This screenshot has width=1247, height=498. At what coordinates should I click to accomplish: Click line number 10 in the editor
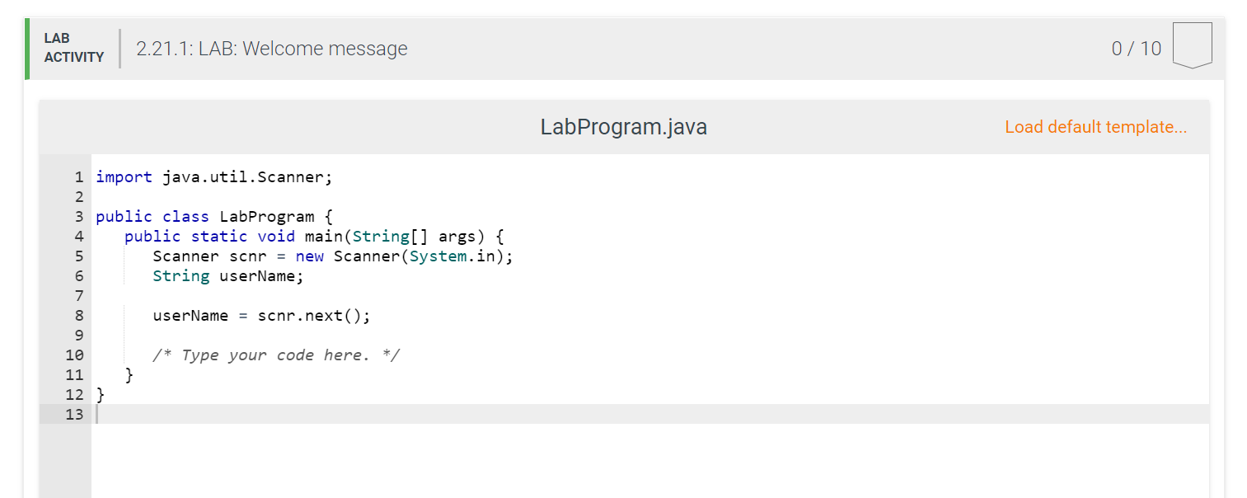click(74, 355)
